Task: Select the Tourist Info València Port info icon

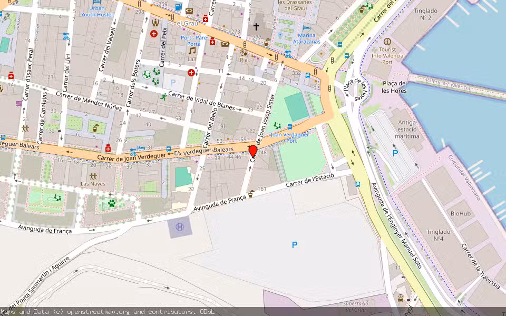Action: (388, 42)
